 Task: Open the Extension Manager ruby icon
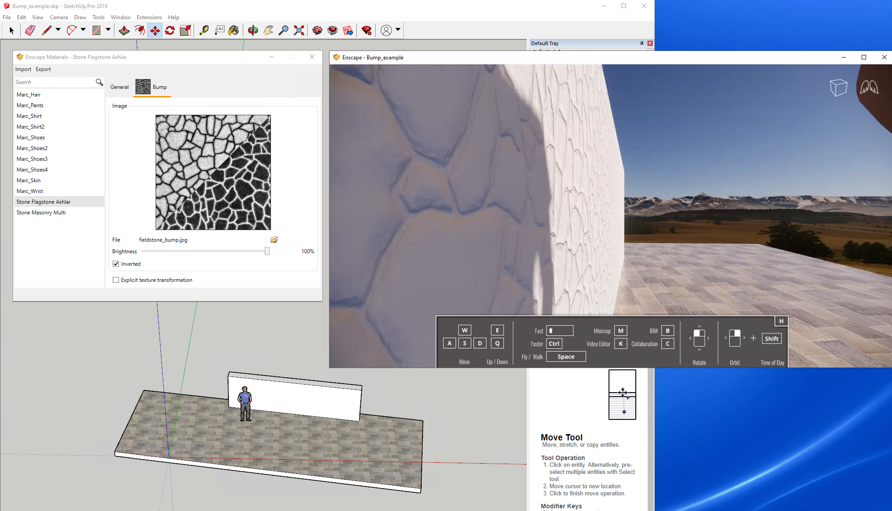point(367,30)
